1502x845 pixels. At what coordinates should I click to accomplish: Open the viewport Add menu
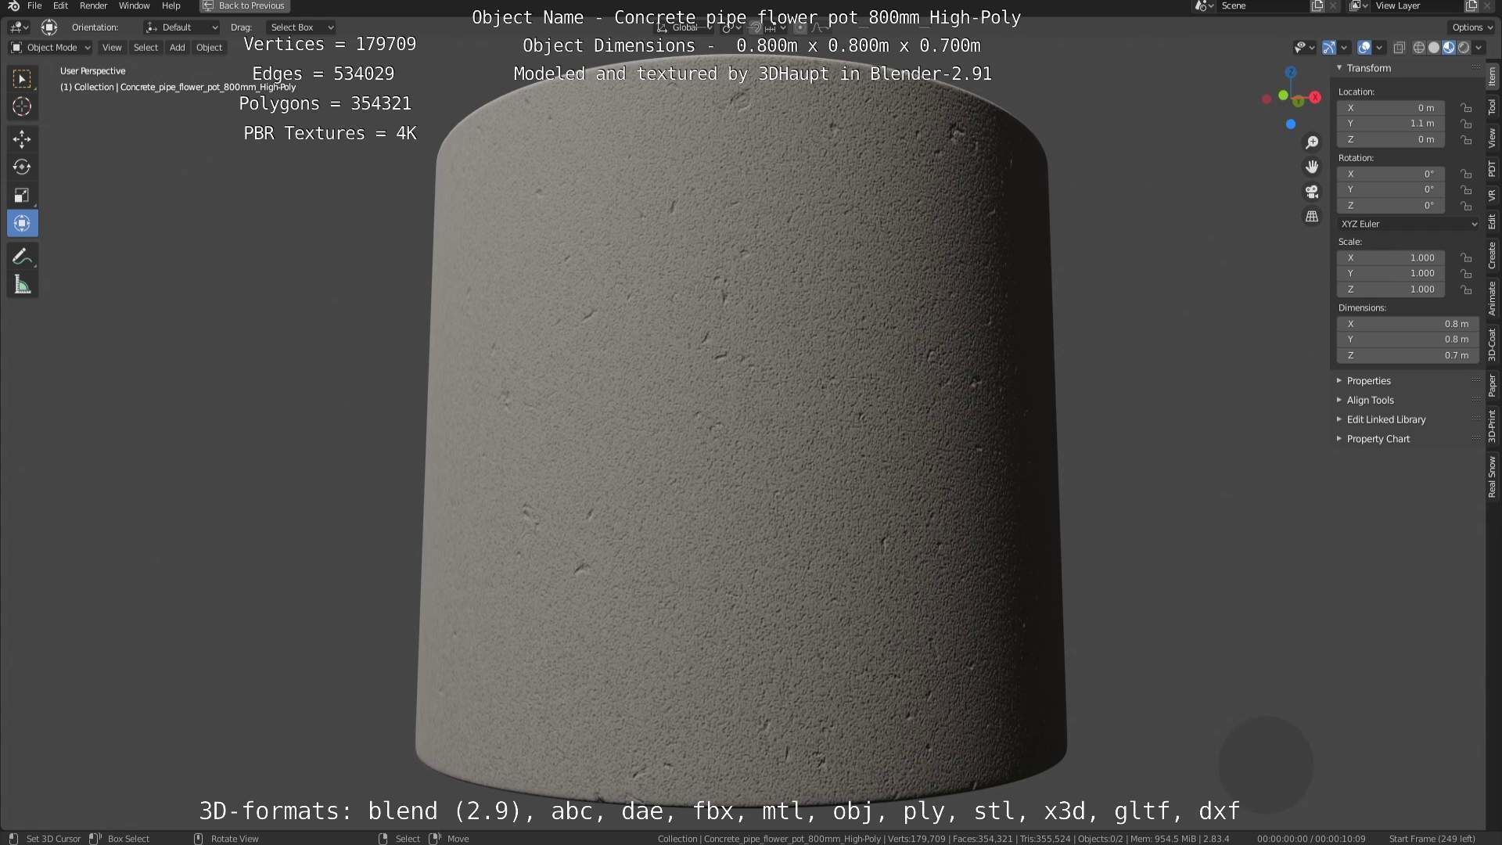pyautogui.click(x=178, y=48)
